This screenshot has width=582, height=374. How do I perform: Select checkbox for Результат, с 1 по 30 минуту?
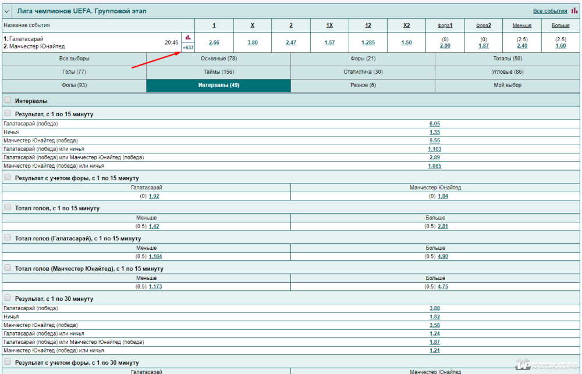[8, 298]
